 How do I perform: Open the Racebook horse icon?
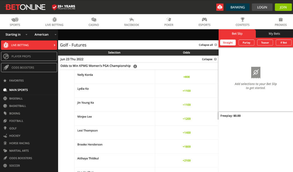click(132, 19)
